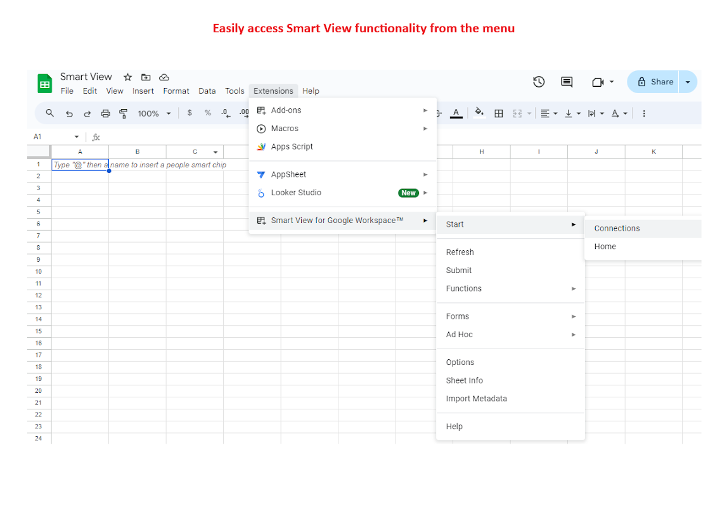Screen dimensions: 727x507
Task: Open the Edit menu
Action: tap(90, 91)
